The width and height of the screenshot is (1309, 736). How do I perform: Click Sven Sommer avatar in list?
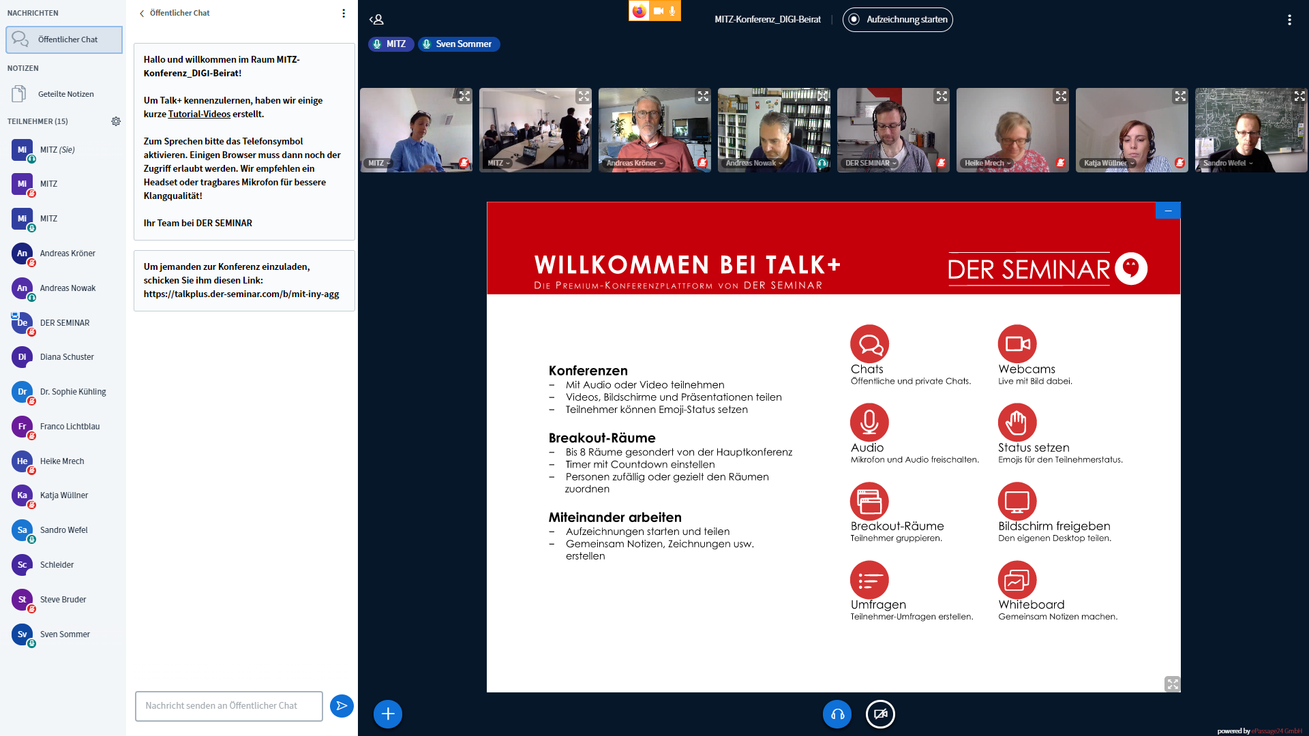click(22, 634)
